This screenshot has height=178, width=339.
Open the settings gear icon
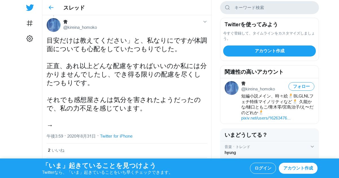click(x=30, y=39)
